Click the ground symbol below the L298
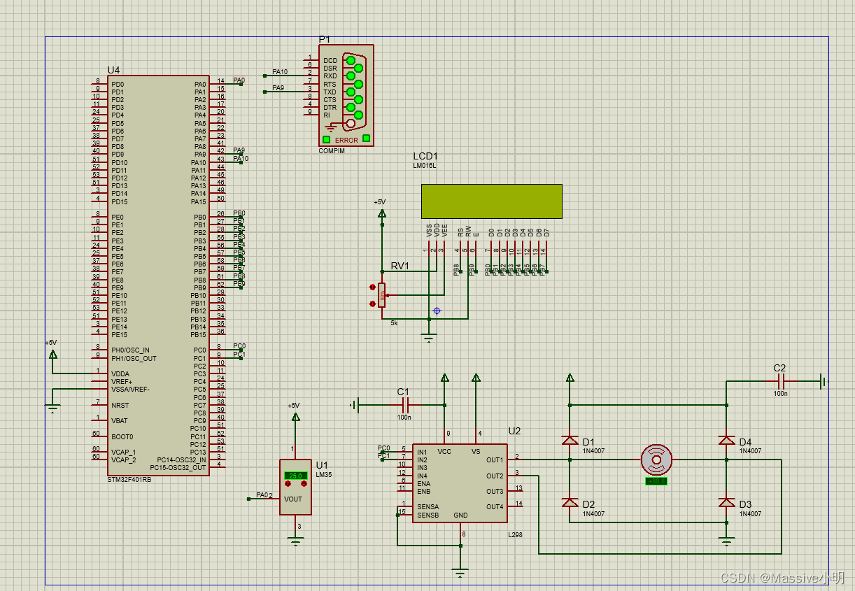This screenshot has width=855, height=591. [x=460, y=572]
